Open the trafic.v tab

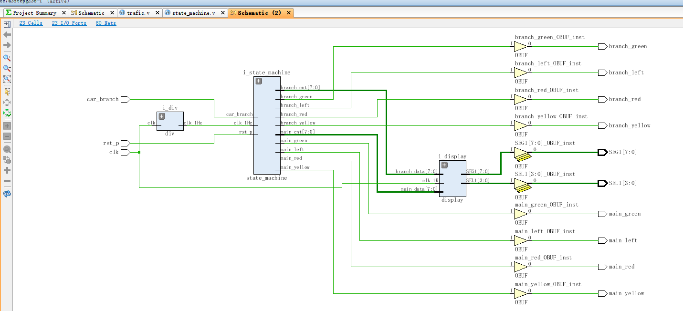[138, 13]
